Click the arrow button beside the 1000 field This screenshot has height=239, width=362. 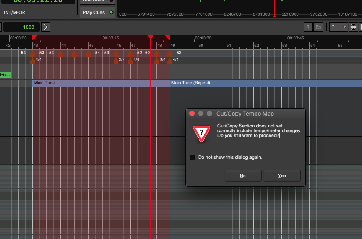tap(46, 27)
